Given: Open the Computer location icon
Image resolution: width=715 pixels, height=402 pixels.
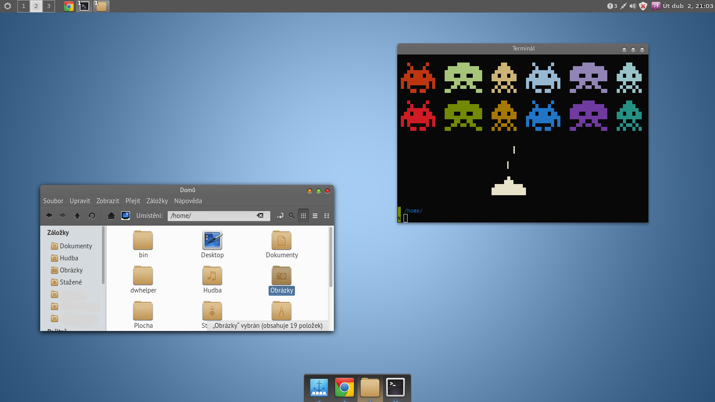Looking at the screenshot, I should [x=126, y=216].
